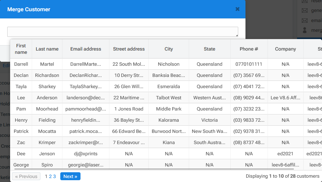Click the Victoria state cell
This screenshot has width=322, height=182.
click(x=209, y=120)
